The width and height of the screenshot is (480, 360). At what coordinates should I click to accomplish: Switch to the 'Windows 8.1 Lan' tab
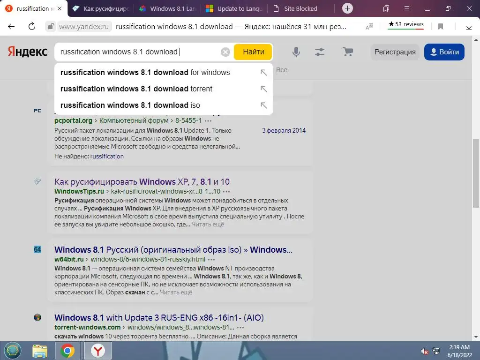tap(167, 8)
